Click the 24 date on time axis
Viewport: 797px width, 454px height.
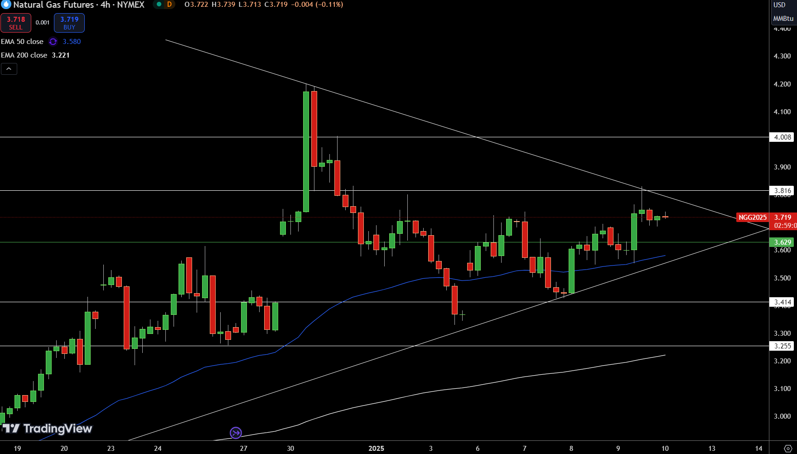[158, 449]
